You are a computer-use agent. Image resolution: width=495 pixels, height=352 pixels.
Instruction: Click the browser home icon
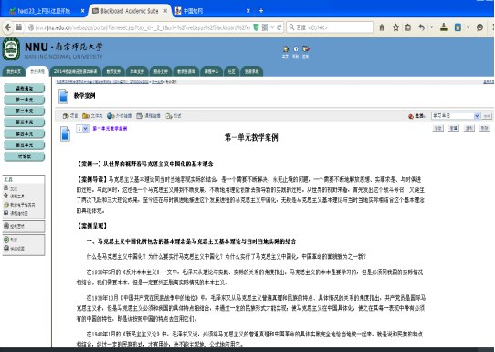[382, 27]
